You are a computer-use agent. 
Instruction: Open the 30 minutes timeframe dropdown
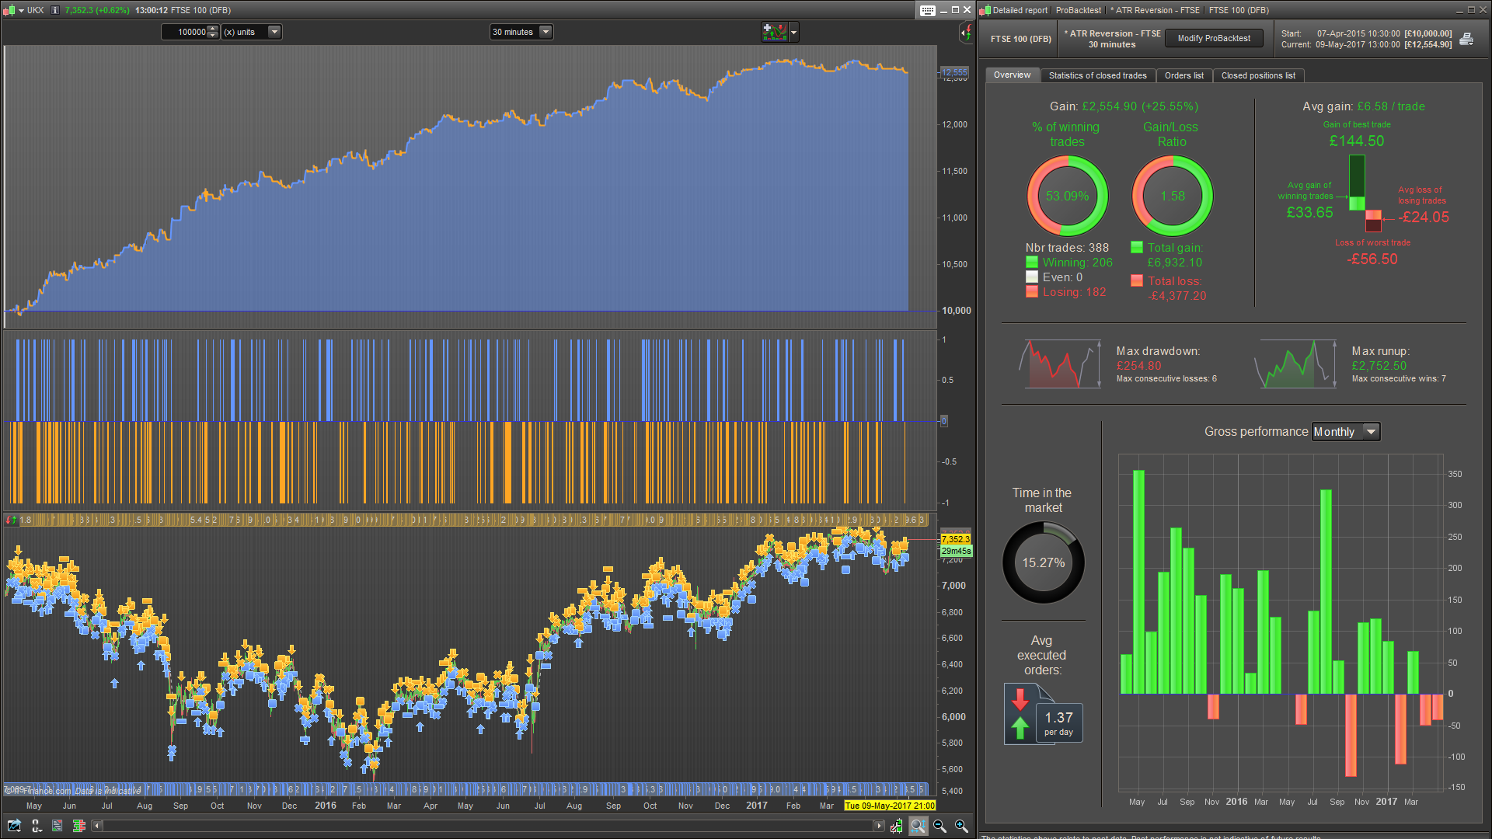tap(546, 32)
